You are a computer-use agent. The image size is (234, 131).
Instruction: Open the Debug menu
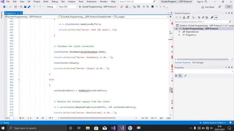tap(54, 1)
